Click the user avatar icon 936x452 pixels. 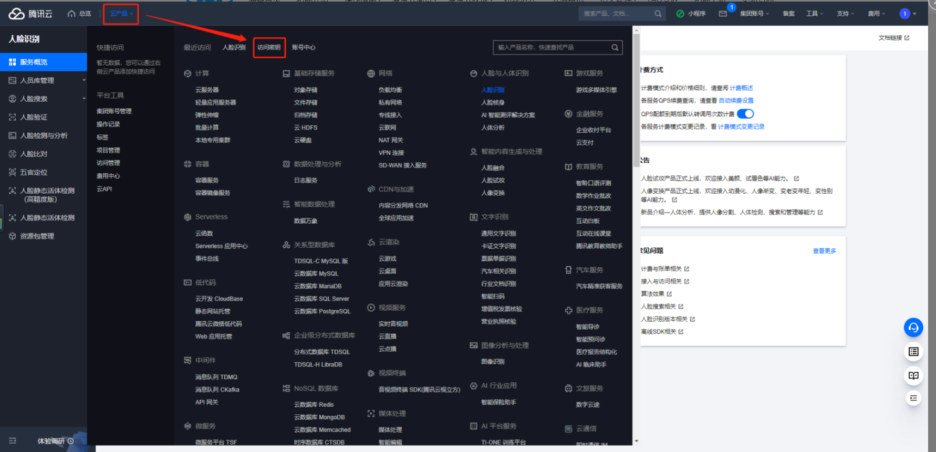pos(904,14)
